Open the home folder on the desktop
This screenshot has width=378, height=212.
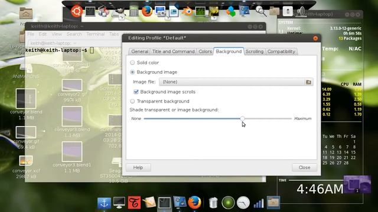pos(26,13)
